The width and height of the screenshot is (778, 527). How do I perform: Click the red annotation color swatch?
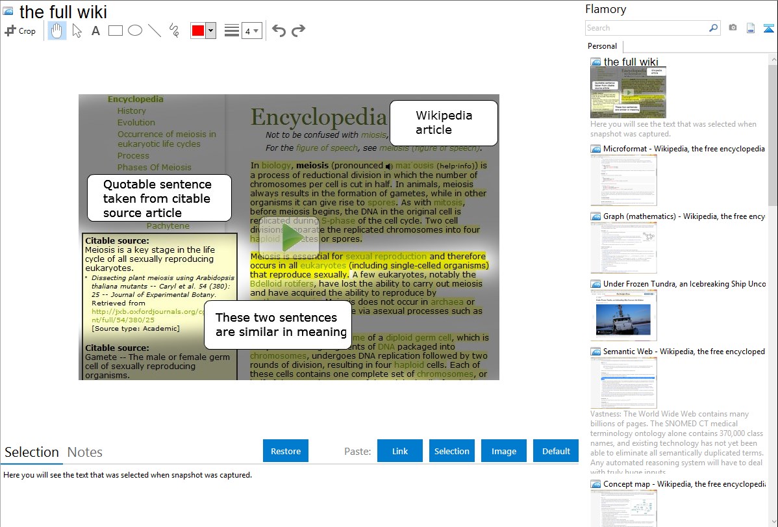198,31
